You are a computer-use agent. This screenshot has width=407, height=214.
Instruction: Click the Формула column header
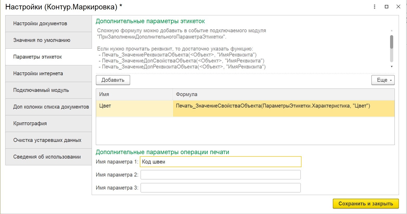point(284,95)
